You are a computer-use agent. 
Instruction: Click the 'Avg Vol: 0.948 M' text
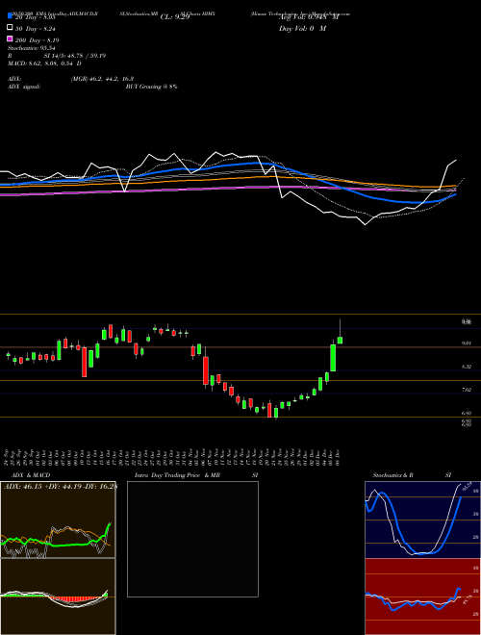pyautogui.click(x=309, y=17)
